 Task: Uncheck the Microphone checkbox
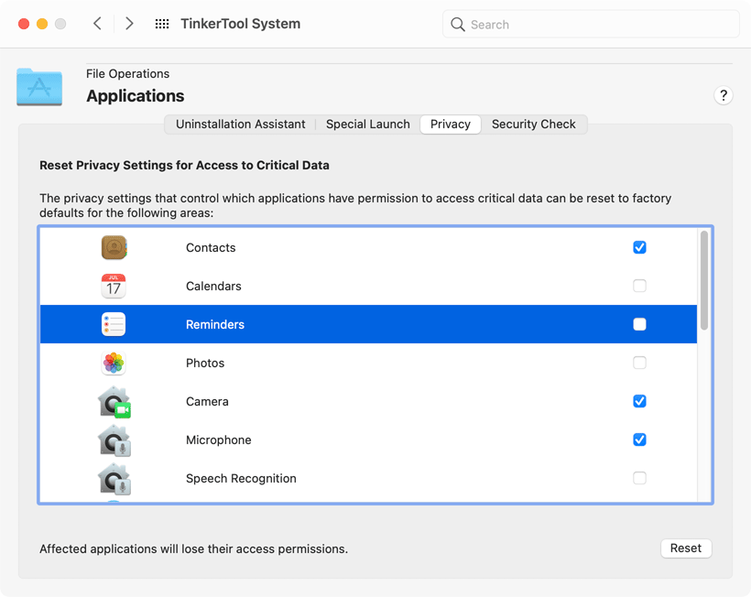point(639,440)
